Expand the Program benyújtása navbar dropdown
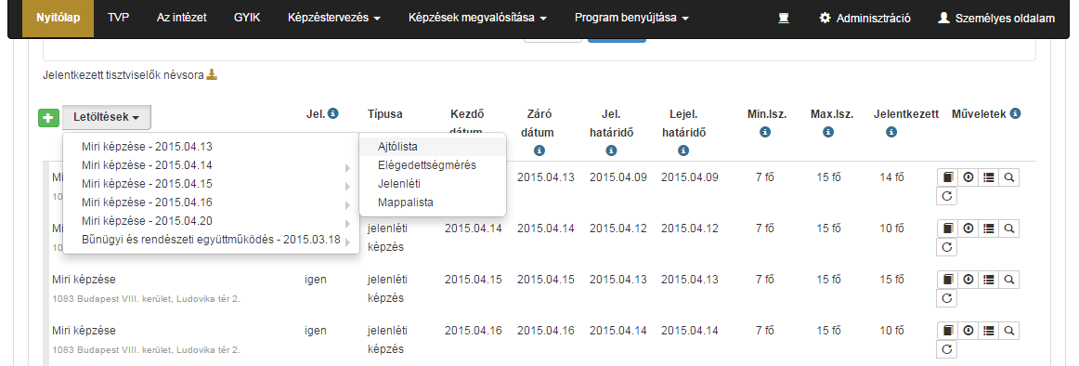 pyautogui.click(x=631, y=19)
